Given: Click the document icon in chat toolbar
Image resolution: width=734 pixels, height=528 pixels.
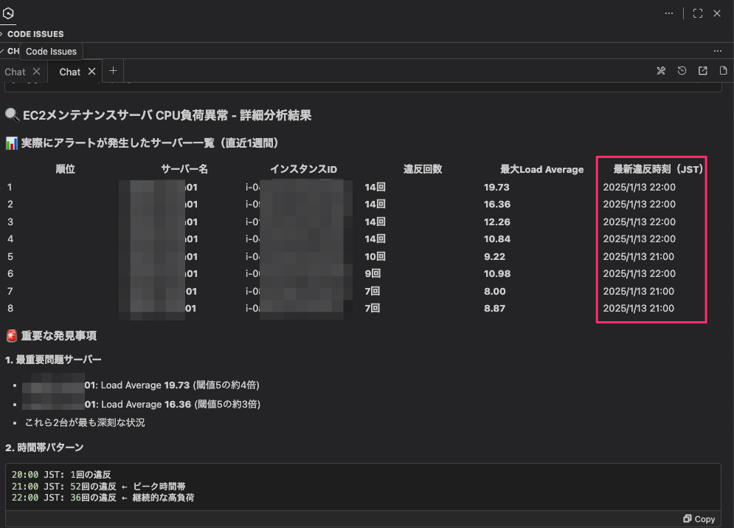Looking at the screenshot, I should tap(723, 71).
